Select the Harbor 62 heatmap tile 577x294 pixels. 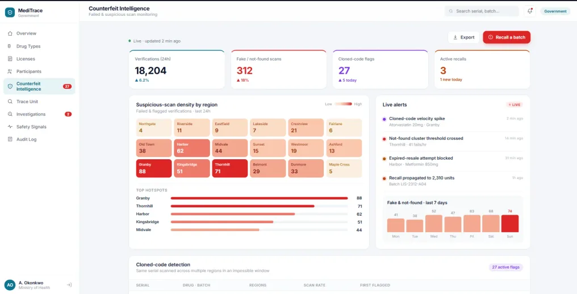click(x=192, y=148)
